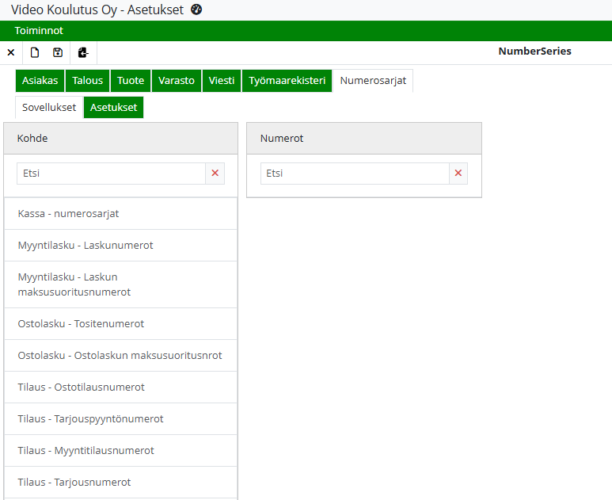This screenshot has width=612, height=500.
Task: Click the X close icon in toolbar
Action: (11, 52)
